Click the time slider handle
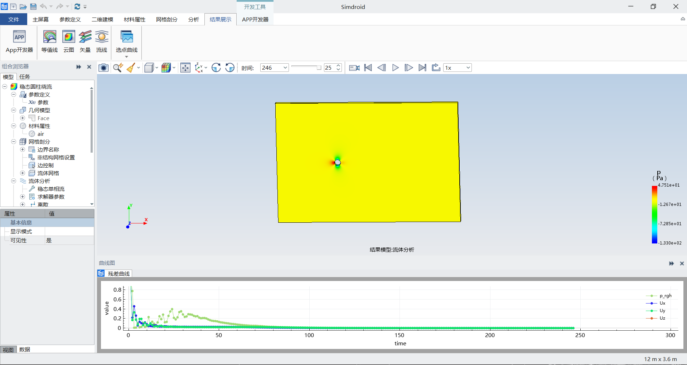 (x=319, y=67)
